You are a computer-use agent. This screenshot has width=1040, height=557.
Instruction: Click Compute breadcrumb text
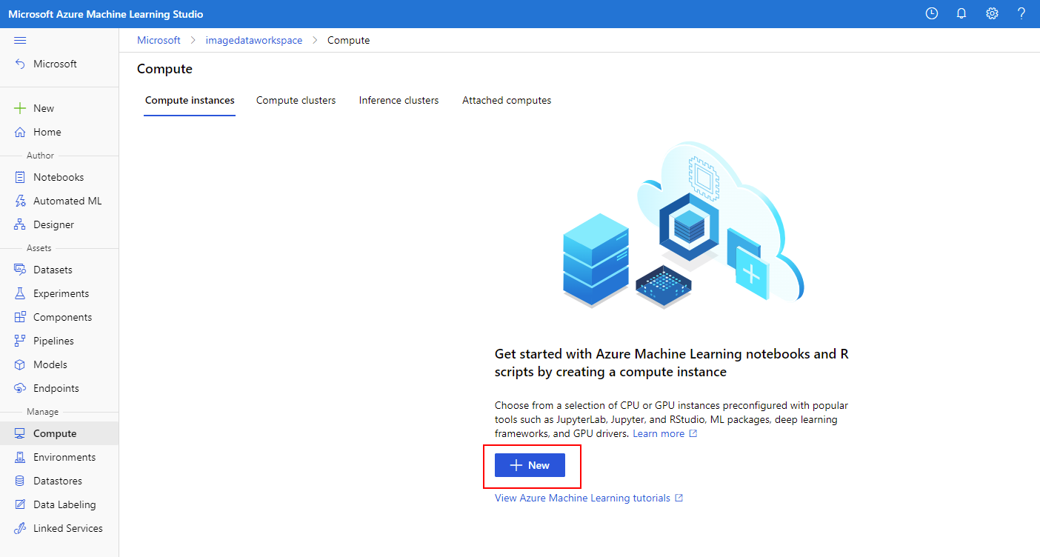pos(349,40)
